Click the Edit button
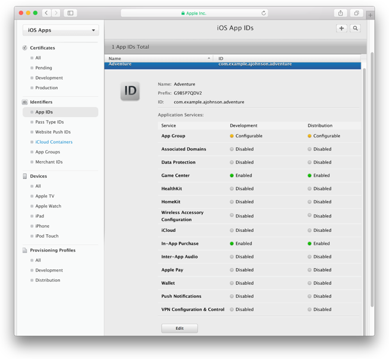The image size is (389, 359). (x=180, y=328)
